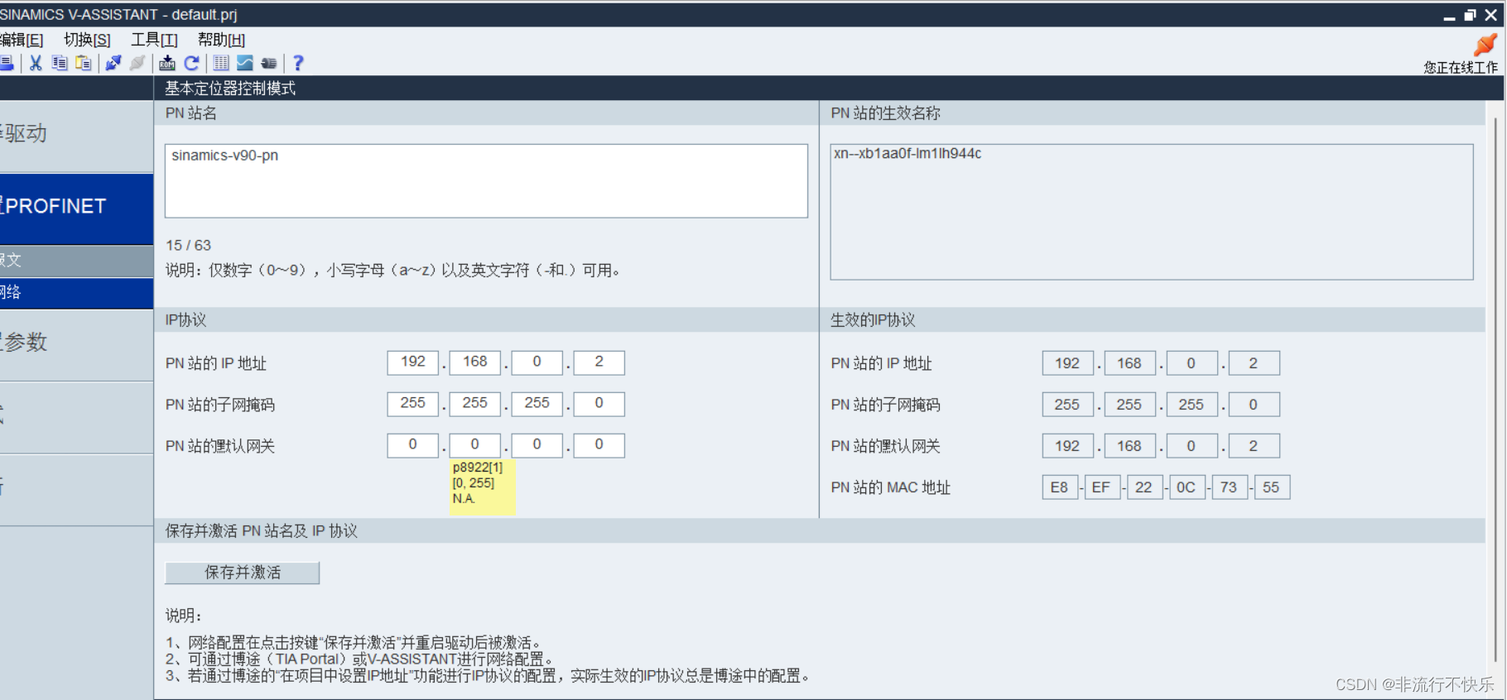Click MAC address byte 22
Image resolution: width=1507 pixels, height=700 pixels.
1144,487
